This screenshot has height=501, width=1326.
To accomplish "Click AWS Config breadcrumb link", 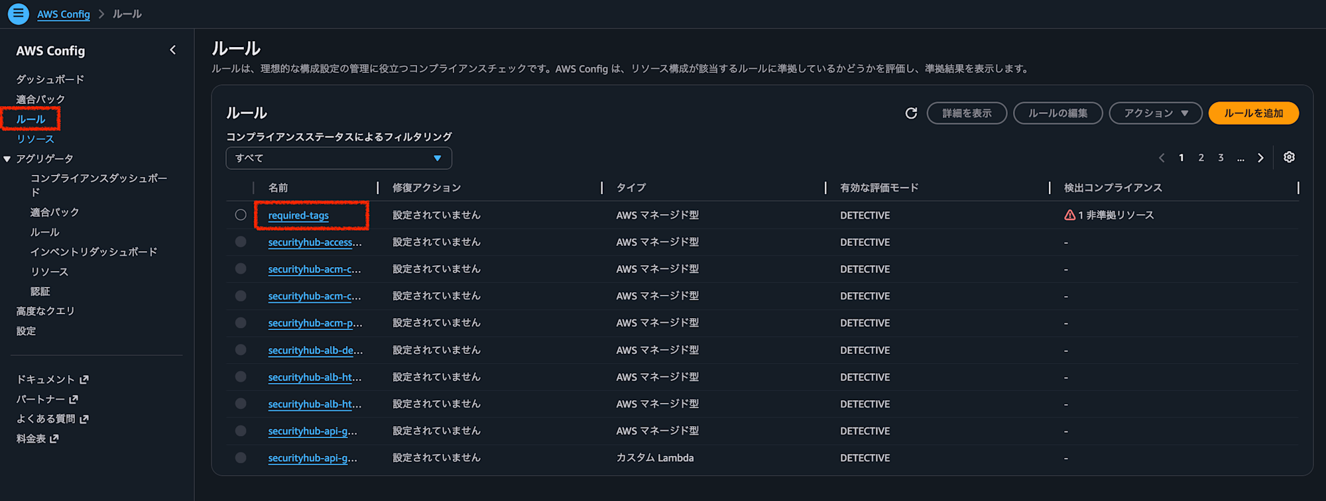I will (x=64, y=14).
